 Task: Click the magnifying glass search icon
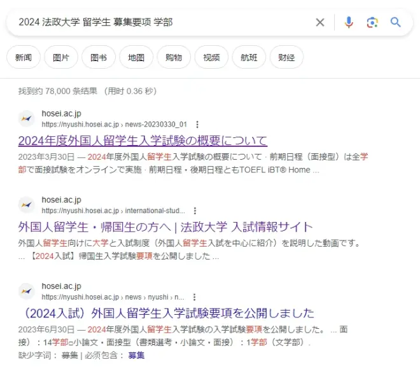(396, 22)
